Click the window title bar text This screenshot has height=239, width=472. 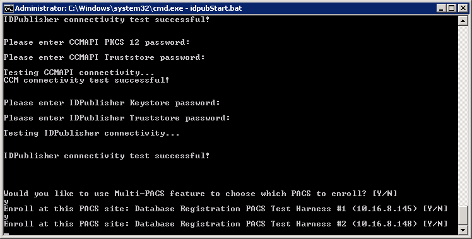(128, 8)
